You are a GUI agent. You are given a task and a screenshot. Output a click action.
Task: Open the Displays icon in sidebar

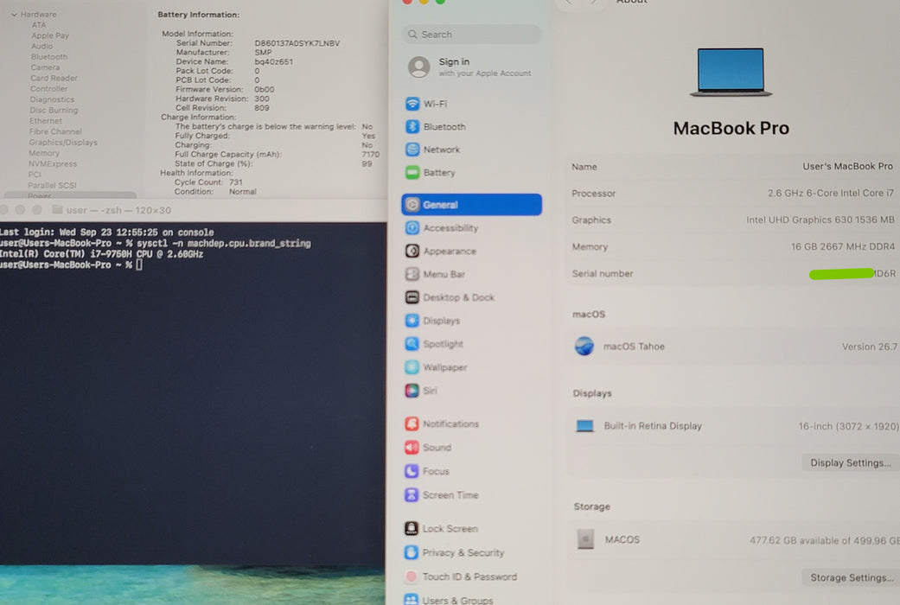pyautogui.click(x=412, y=321)
